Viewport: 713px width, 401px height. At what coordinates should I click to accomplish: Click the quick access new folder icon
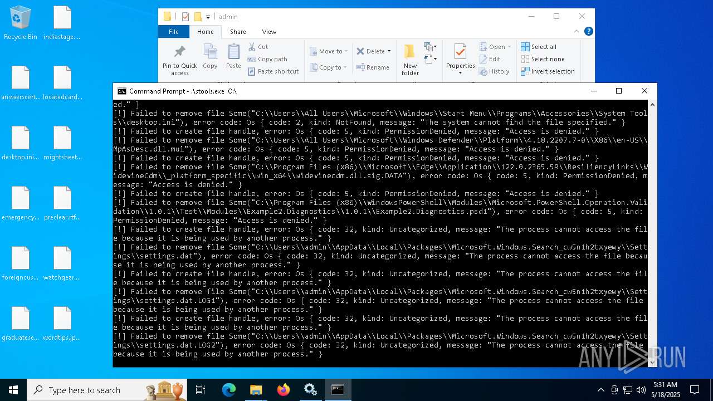coord(197,17)
